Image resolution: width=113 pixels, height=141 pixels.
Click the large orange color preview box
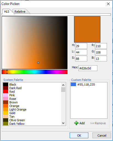pyautogui.click(x=87, y=29)
